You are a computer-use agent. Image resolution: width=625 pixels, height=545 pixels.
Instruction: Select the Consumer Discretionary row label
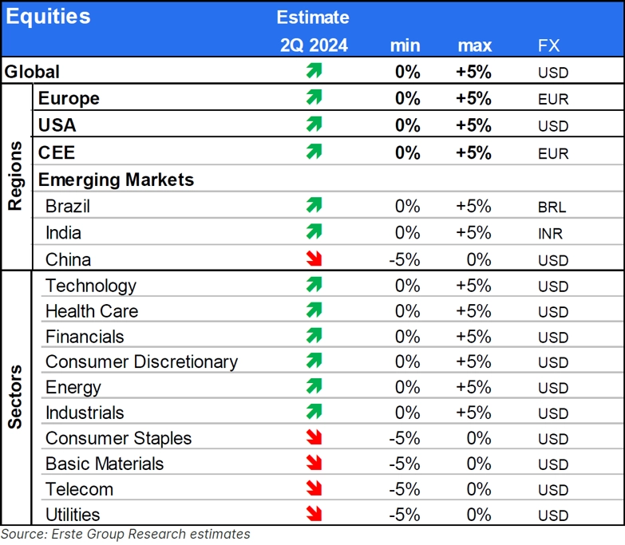tap(141, 361)
